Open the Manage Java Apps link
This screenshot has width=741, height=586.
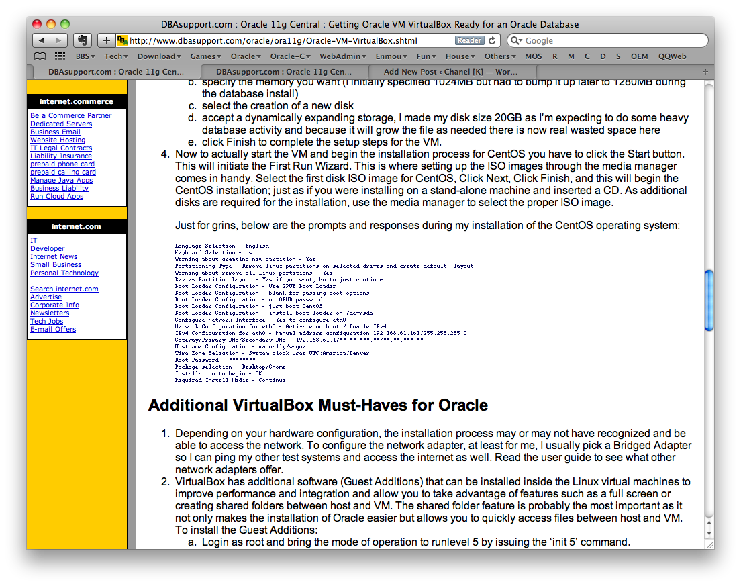tap(62, 180)
